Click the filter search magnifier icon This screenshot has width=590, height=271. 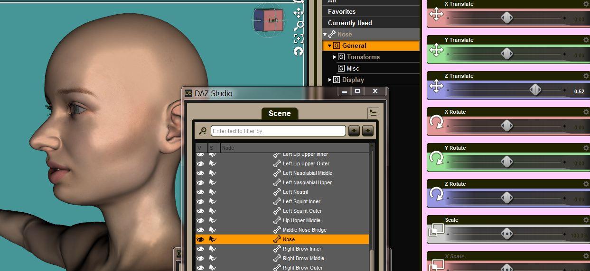pyautogui.click(x=203, y=131)
